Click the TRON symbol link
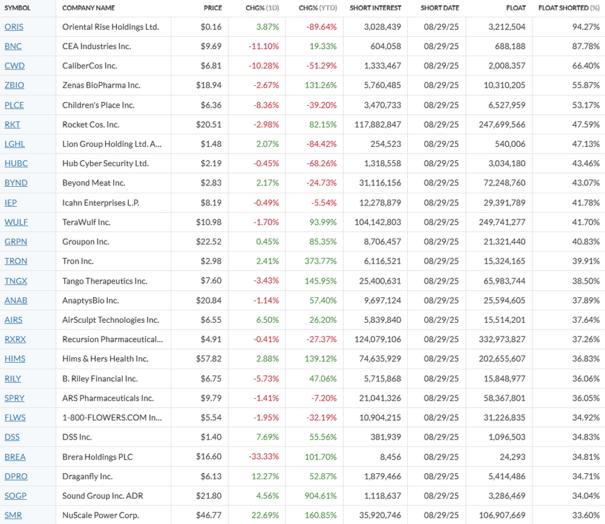The width and height of the screenshot is (605, 524). pyautogui.click(x=16, y=261)
